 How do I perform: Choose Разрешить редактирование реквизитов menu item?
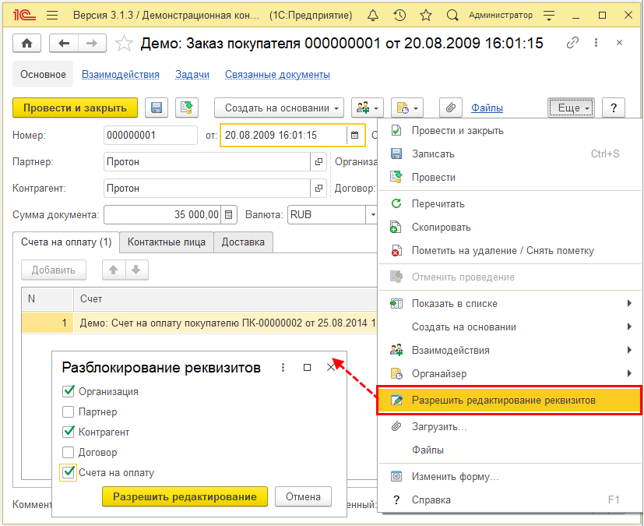pyautogui.click(x=509, y=401)
